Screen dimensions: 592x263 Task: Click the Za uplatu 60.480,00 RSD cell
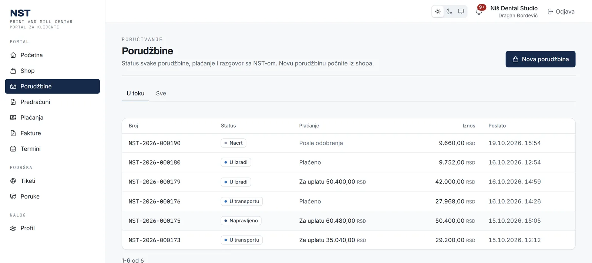333,221
